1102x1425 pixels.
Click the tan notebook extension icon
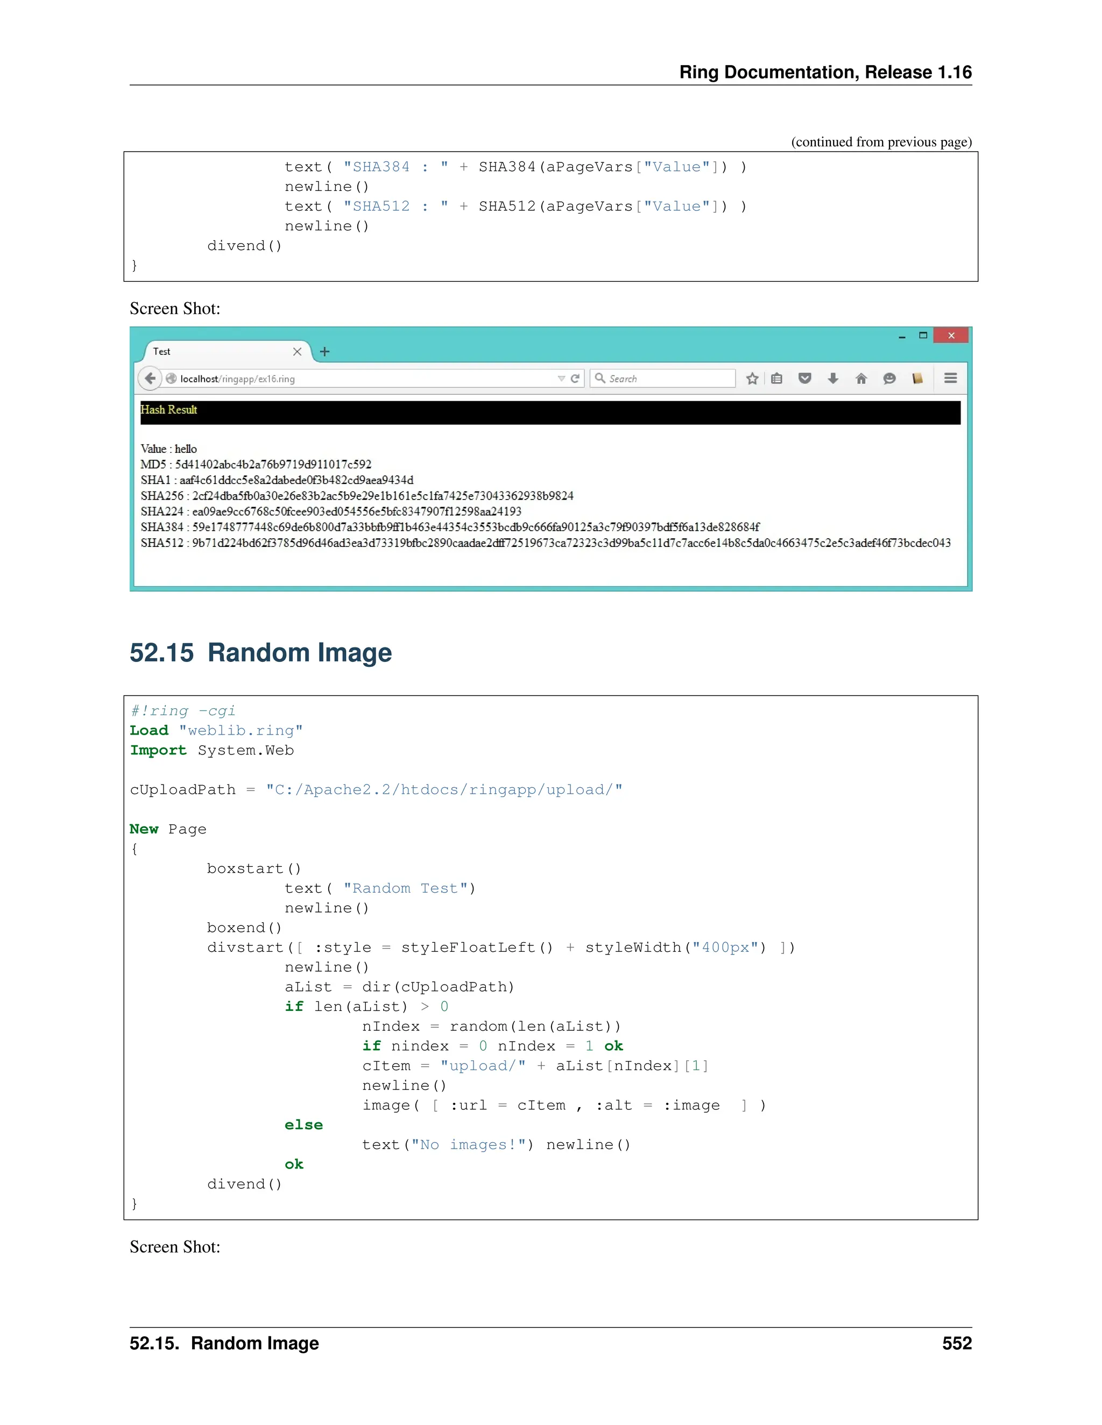(917, 379)
